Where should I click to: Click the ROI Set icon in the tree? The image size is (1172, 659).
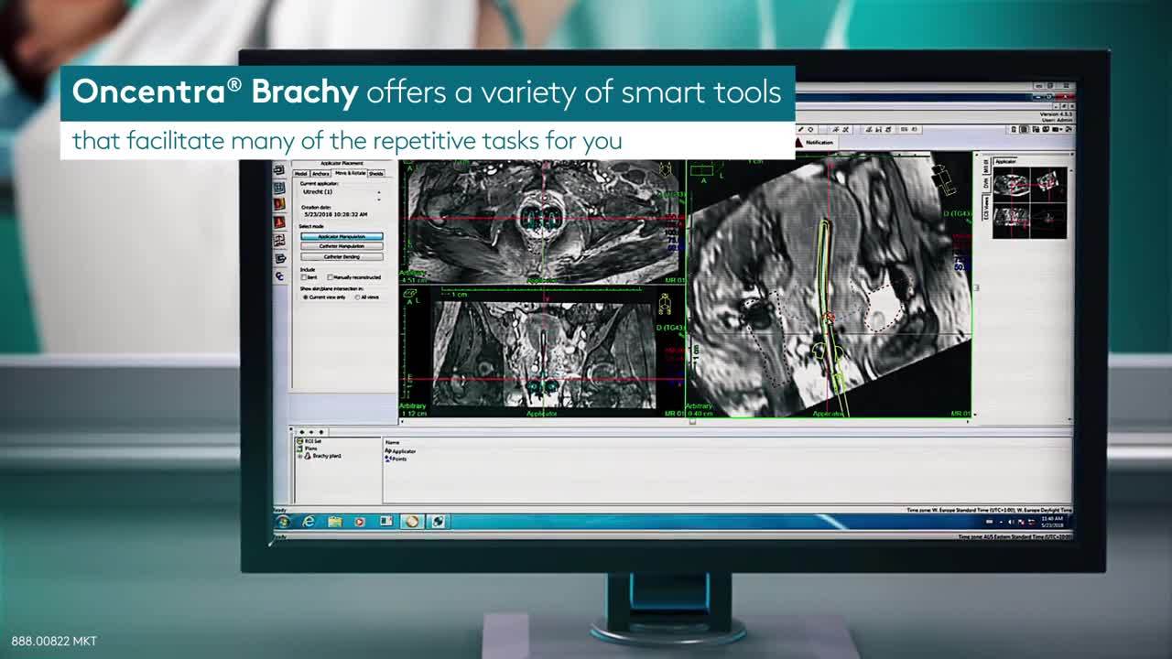coord(299,441)
